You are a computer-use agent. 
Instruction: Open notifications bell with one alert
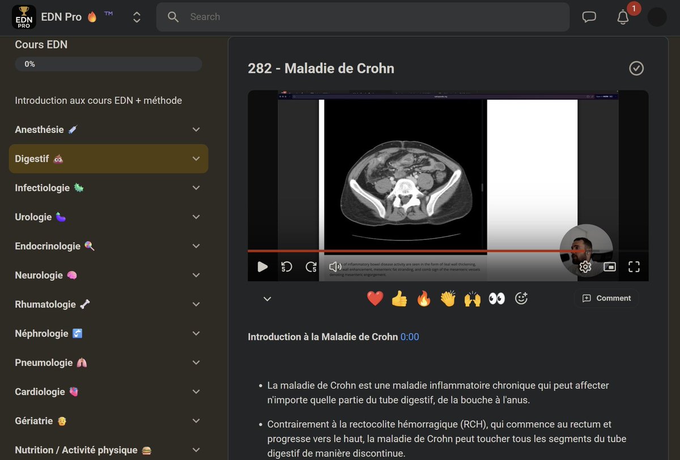coord(623,17)
